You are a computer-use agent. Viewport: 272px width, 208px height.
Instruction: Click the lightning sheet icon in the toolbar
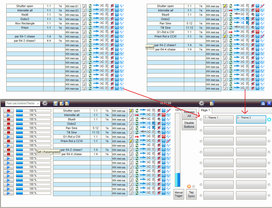click(55, 103)
